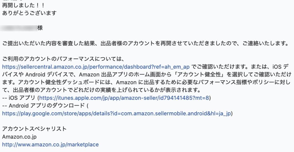Click the ありがとうございます text line
The height and width of the screenshot is (152, 294).
click(30, 13)
